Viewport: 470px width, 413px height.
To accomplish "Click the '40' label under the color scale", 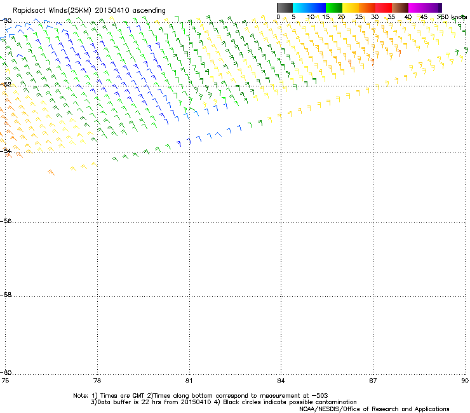I will click(408, 17).
